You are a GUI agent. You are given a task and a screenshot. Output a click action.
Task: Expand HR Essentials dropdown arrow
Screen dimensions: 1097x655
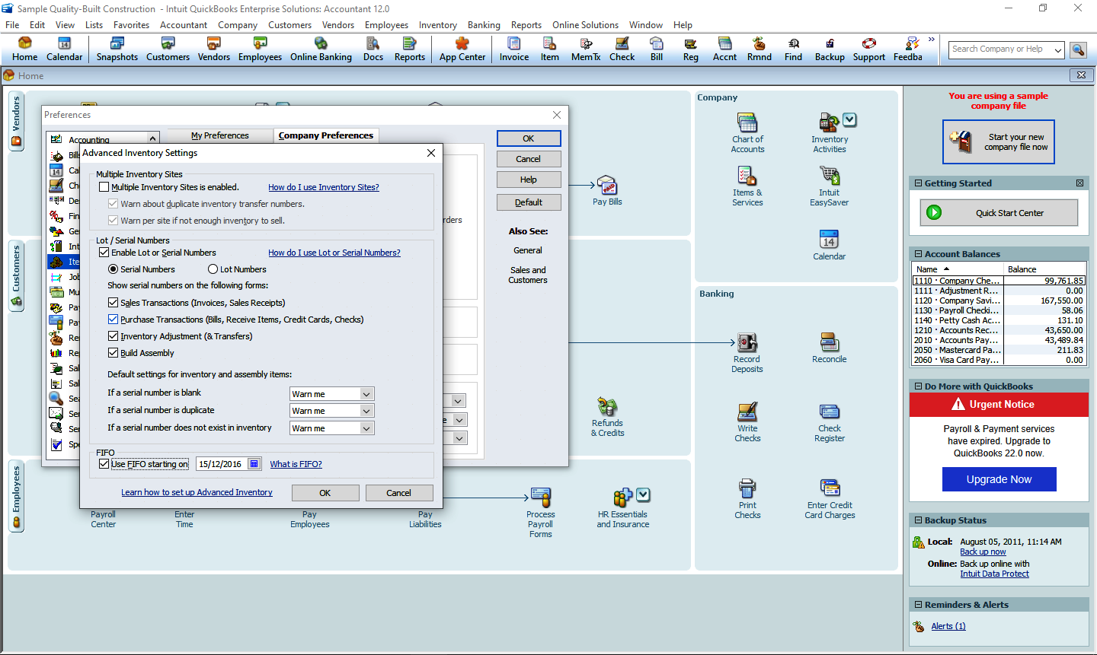click(644, 495)
